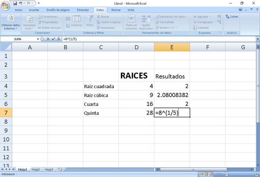
Task: Click the Consolidar tool
Action: tap(164, 22)
